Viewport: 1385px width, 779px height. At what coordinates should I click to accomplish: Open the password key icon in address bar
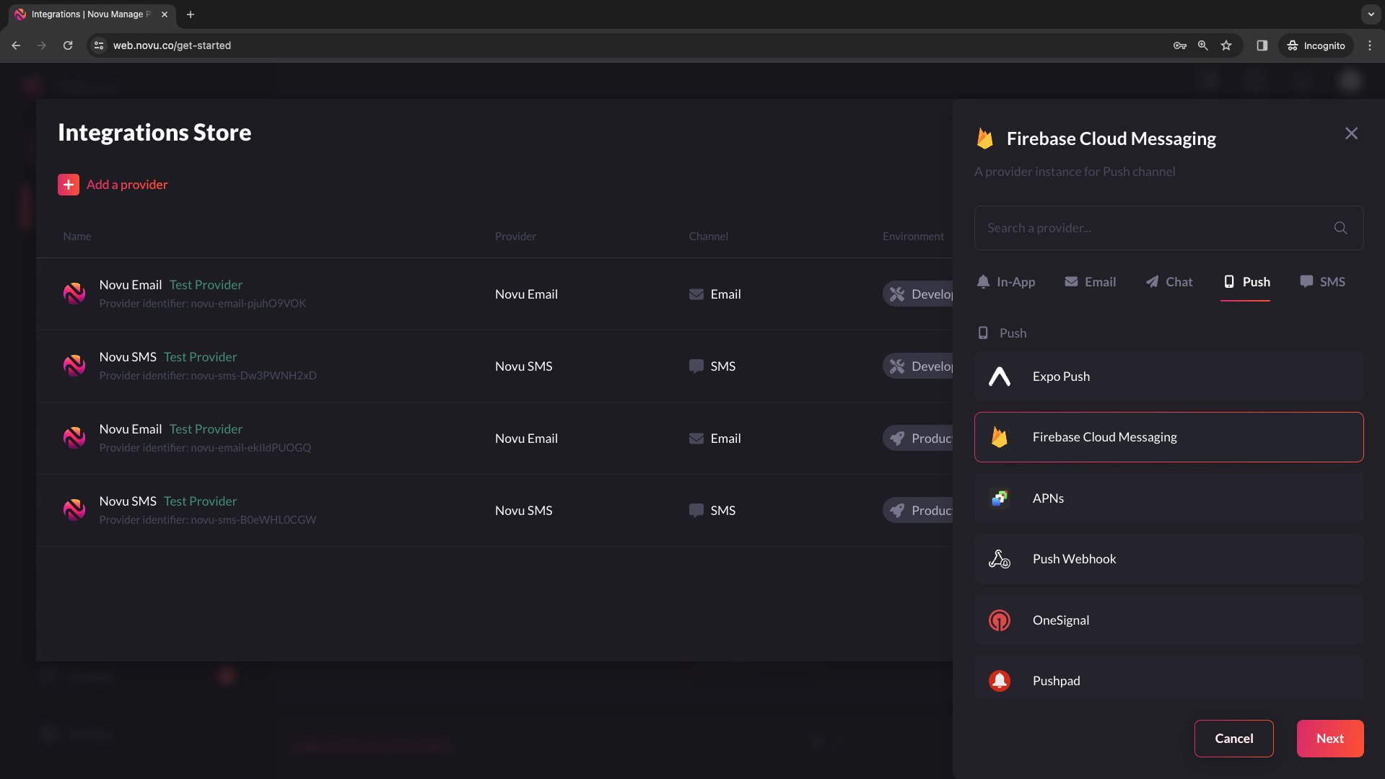tap(1179, 45)
